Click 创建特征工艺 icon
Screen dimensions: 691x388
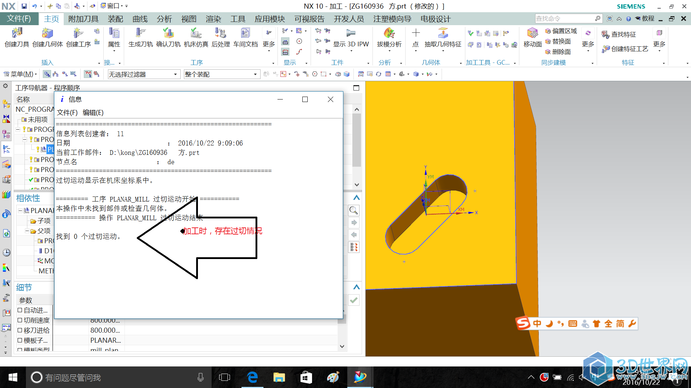tap(625, 49)
